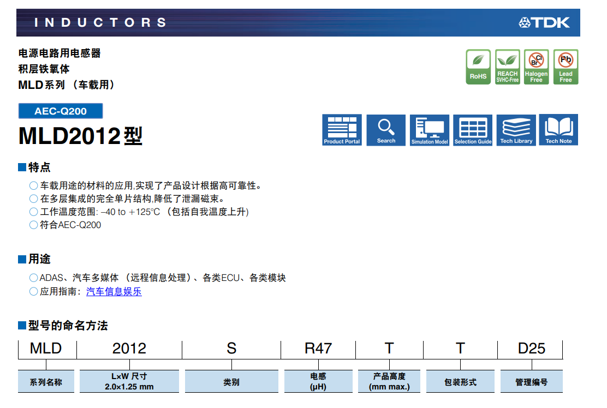This screenshot has width=607, height=408.
Task: Click the 产品高度 (mm max.) label box
Action: pyautogui.click(x=389, y=381)
